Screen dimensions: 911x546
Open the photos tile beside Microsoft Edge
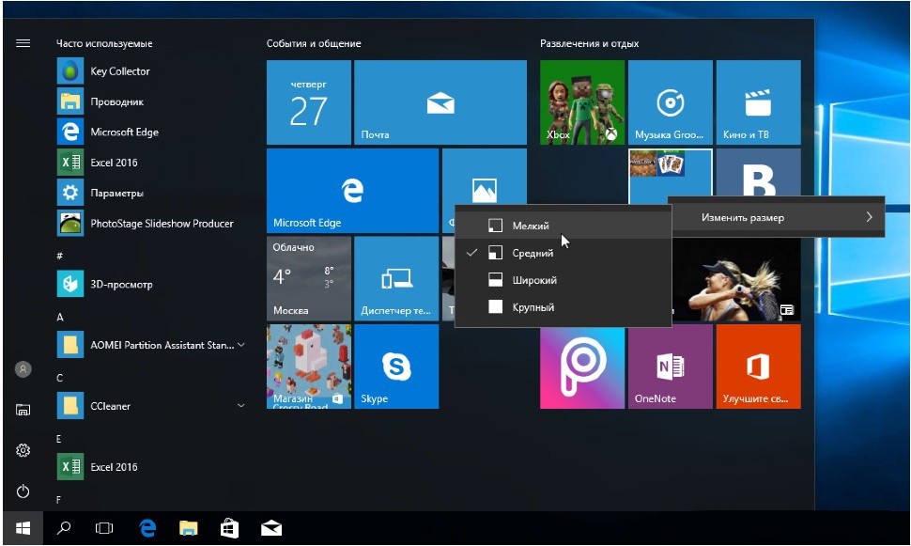pos(484,177)
